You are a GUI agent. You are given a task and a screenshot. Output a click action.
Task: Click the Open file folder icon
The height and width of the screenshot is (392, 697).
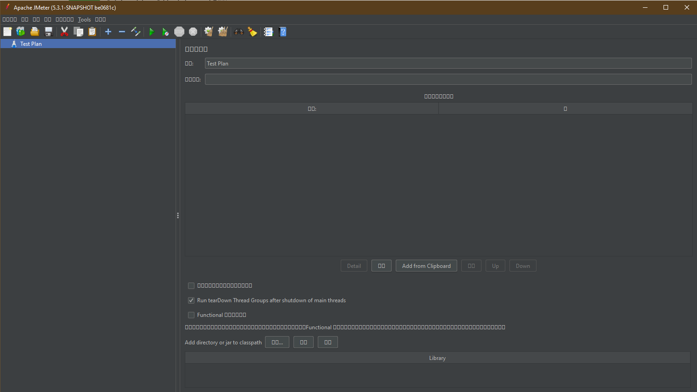point(34,32)
